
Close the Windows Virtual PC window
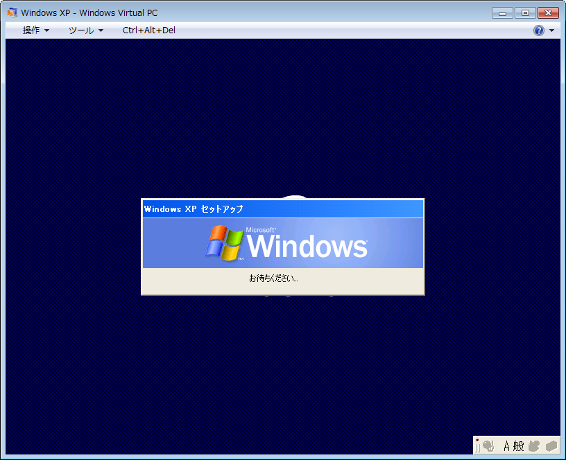pyautogui.click(x=548, y=13)
